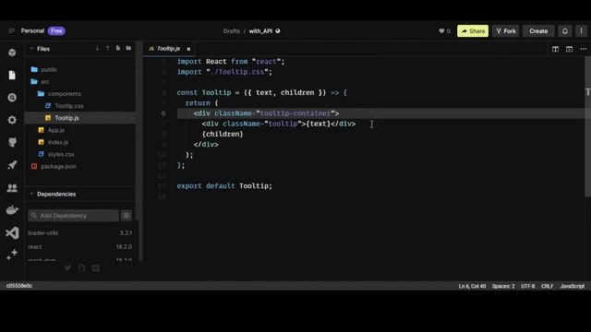Click the Share button
Viewport: 591px width, 332px height.
473,30
